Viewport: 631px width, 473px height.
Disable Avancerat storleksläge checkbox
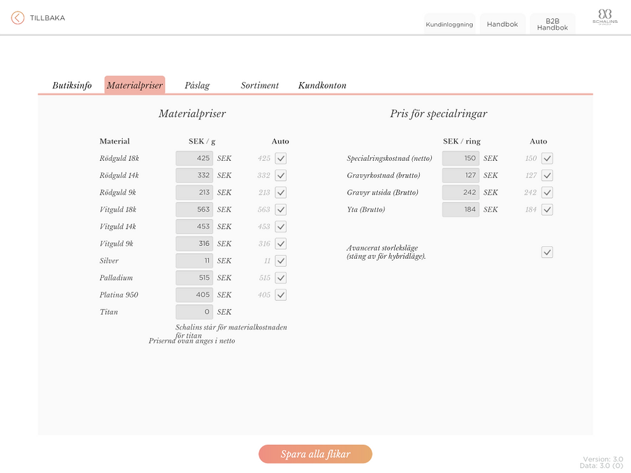coord(547,252)
